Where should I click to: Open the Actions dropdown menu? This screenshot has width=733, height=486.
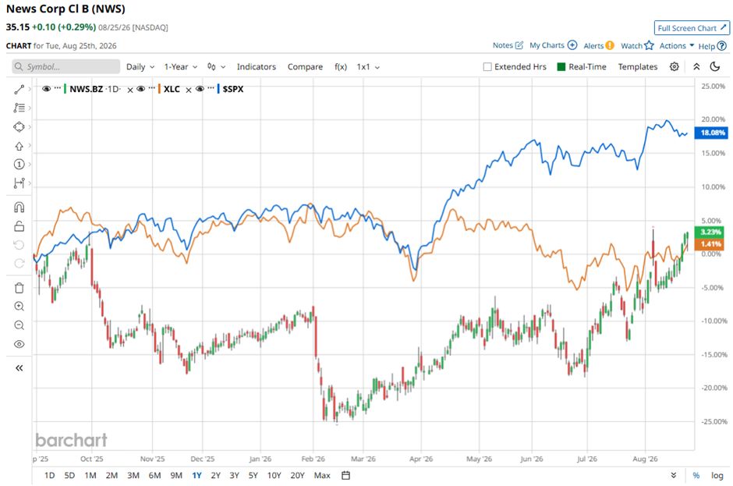tap(676, 45)
